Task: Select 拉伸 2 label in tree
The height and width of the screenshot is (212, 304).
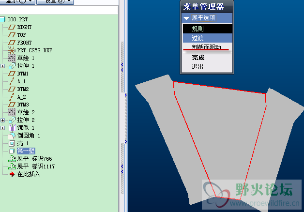Action: [x=26, y=120]
